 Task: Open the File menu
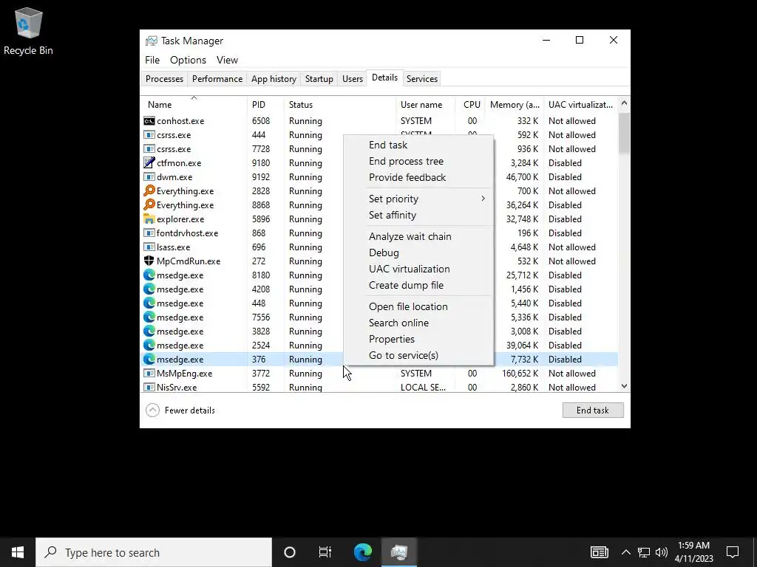[152, 60]
